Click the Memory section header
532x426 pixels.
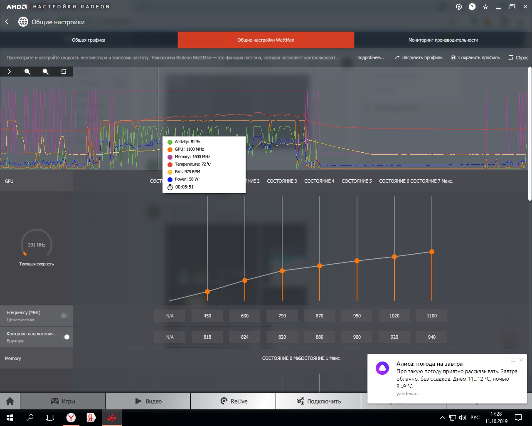point(13,358)
